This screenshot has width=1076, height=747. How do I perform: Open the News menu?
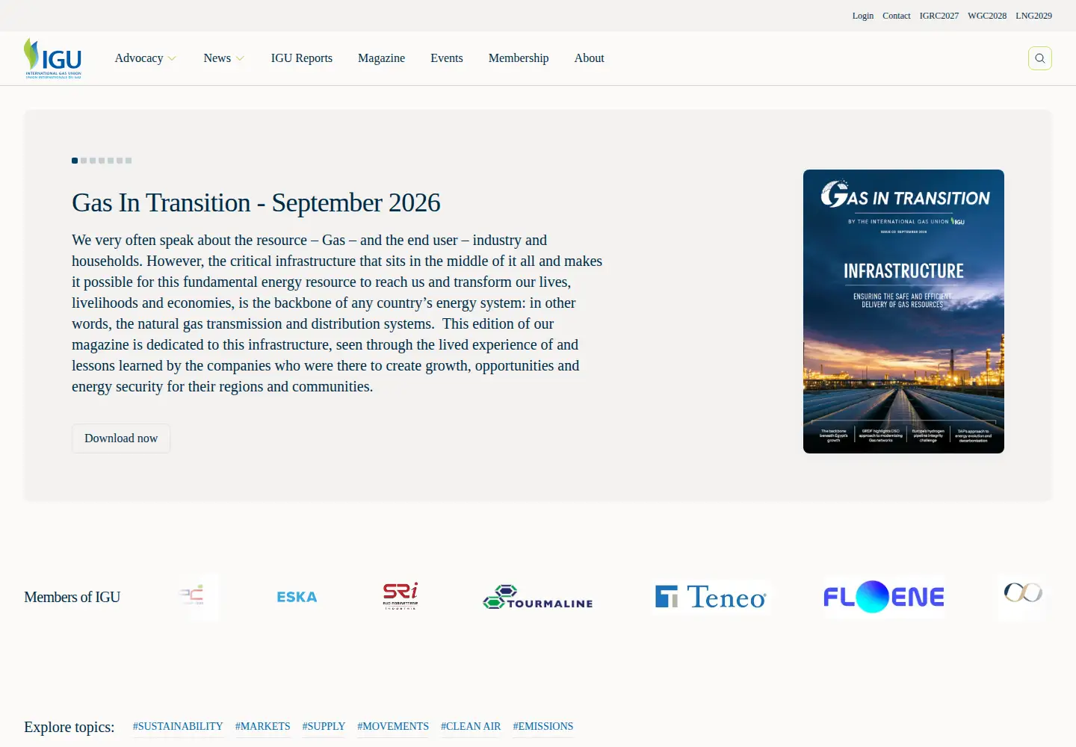(x=217, y=58)
